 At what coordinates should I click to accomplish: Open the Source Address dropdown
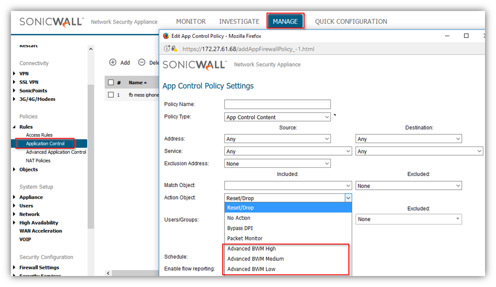(x=278, y=139)
